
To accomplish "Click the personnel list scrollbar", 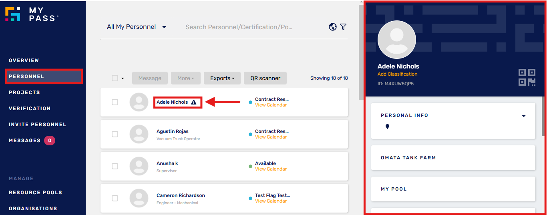I will [x=361, y=52].
